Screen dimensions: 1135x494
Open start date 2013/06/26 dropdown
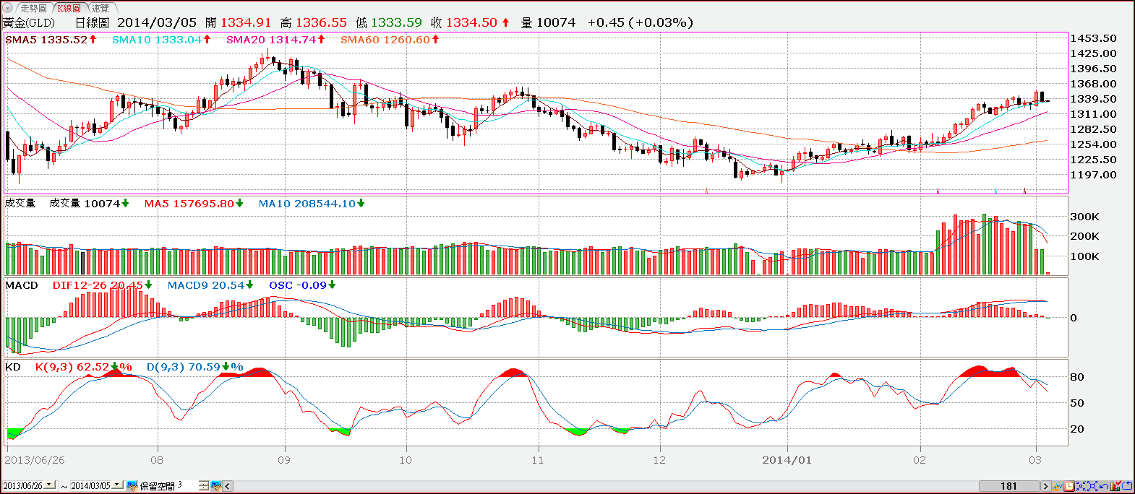[49, 485]
